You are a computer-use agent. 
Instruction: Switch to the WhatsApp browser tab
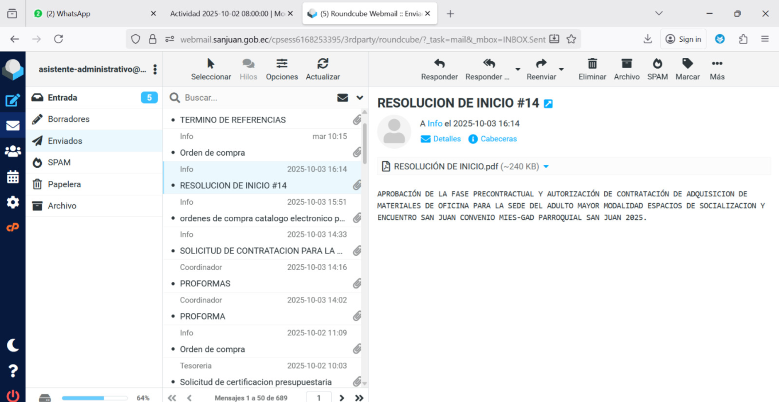coord(93,14)
